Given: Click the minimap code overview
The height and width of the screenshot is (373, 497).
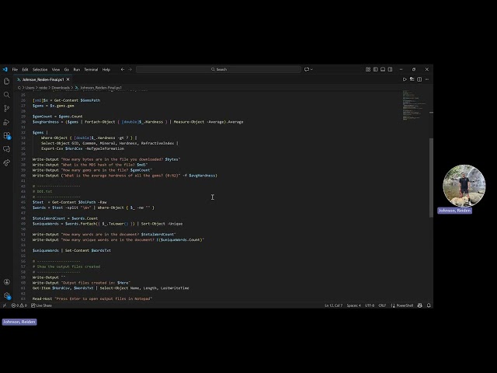Looking at the screenshot, I should (415, 106).
